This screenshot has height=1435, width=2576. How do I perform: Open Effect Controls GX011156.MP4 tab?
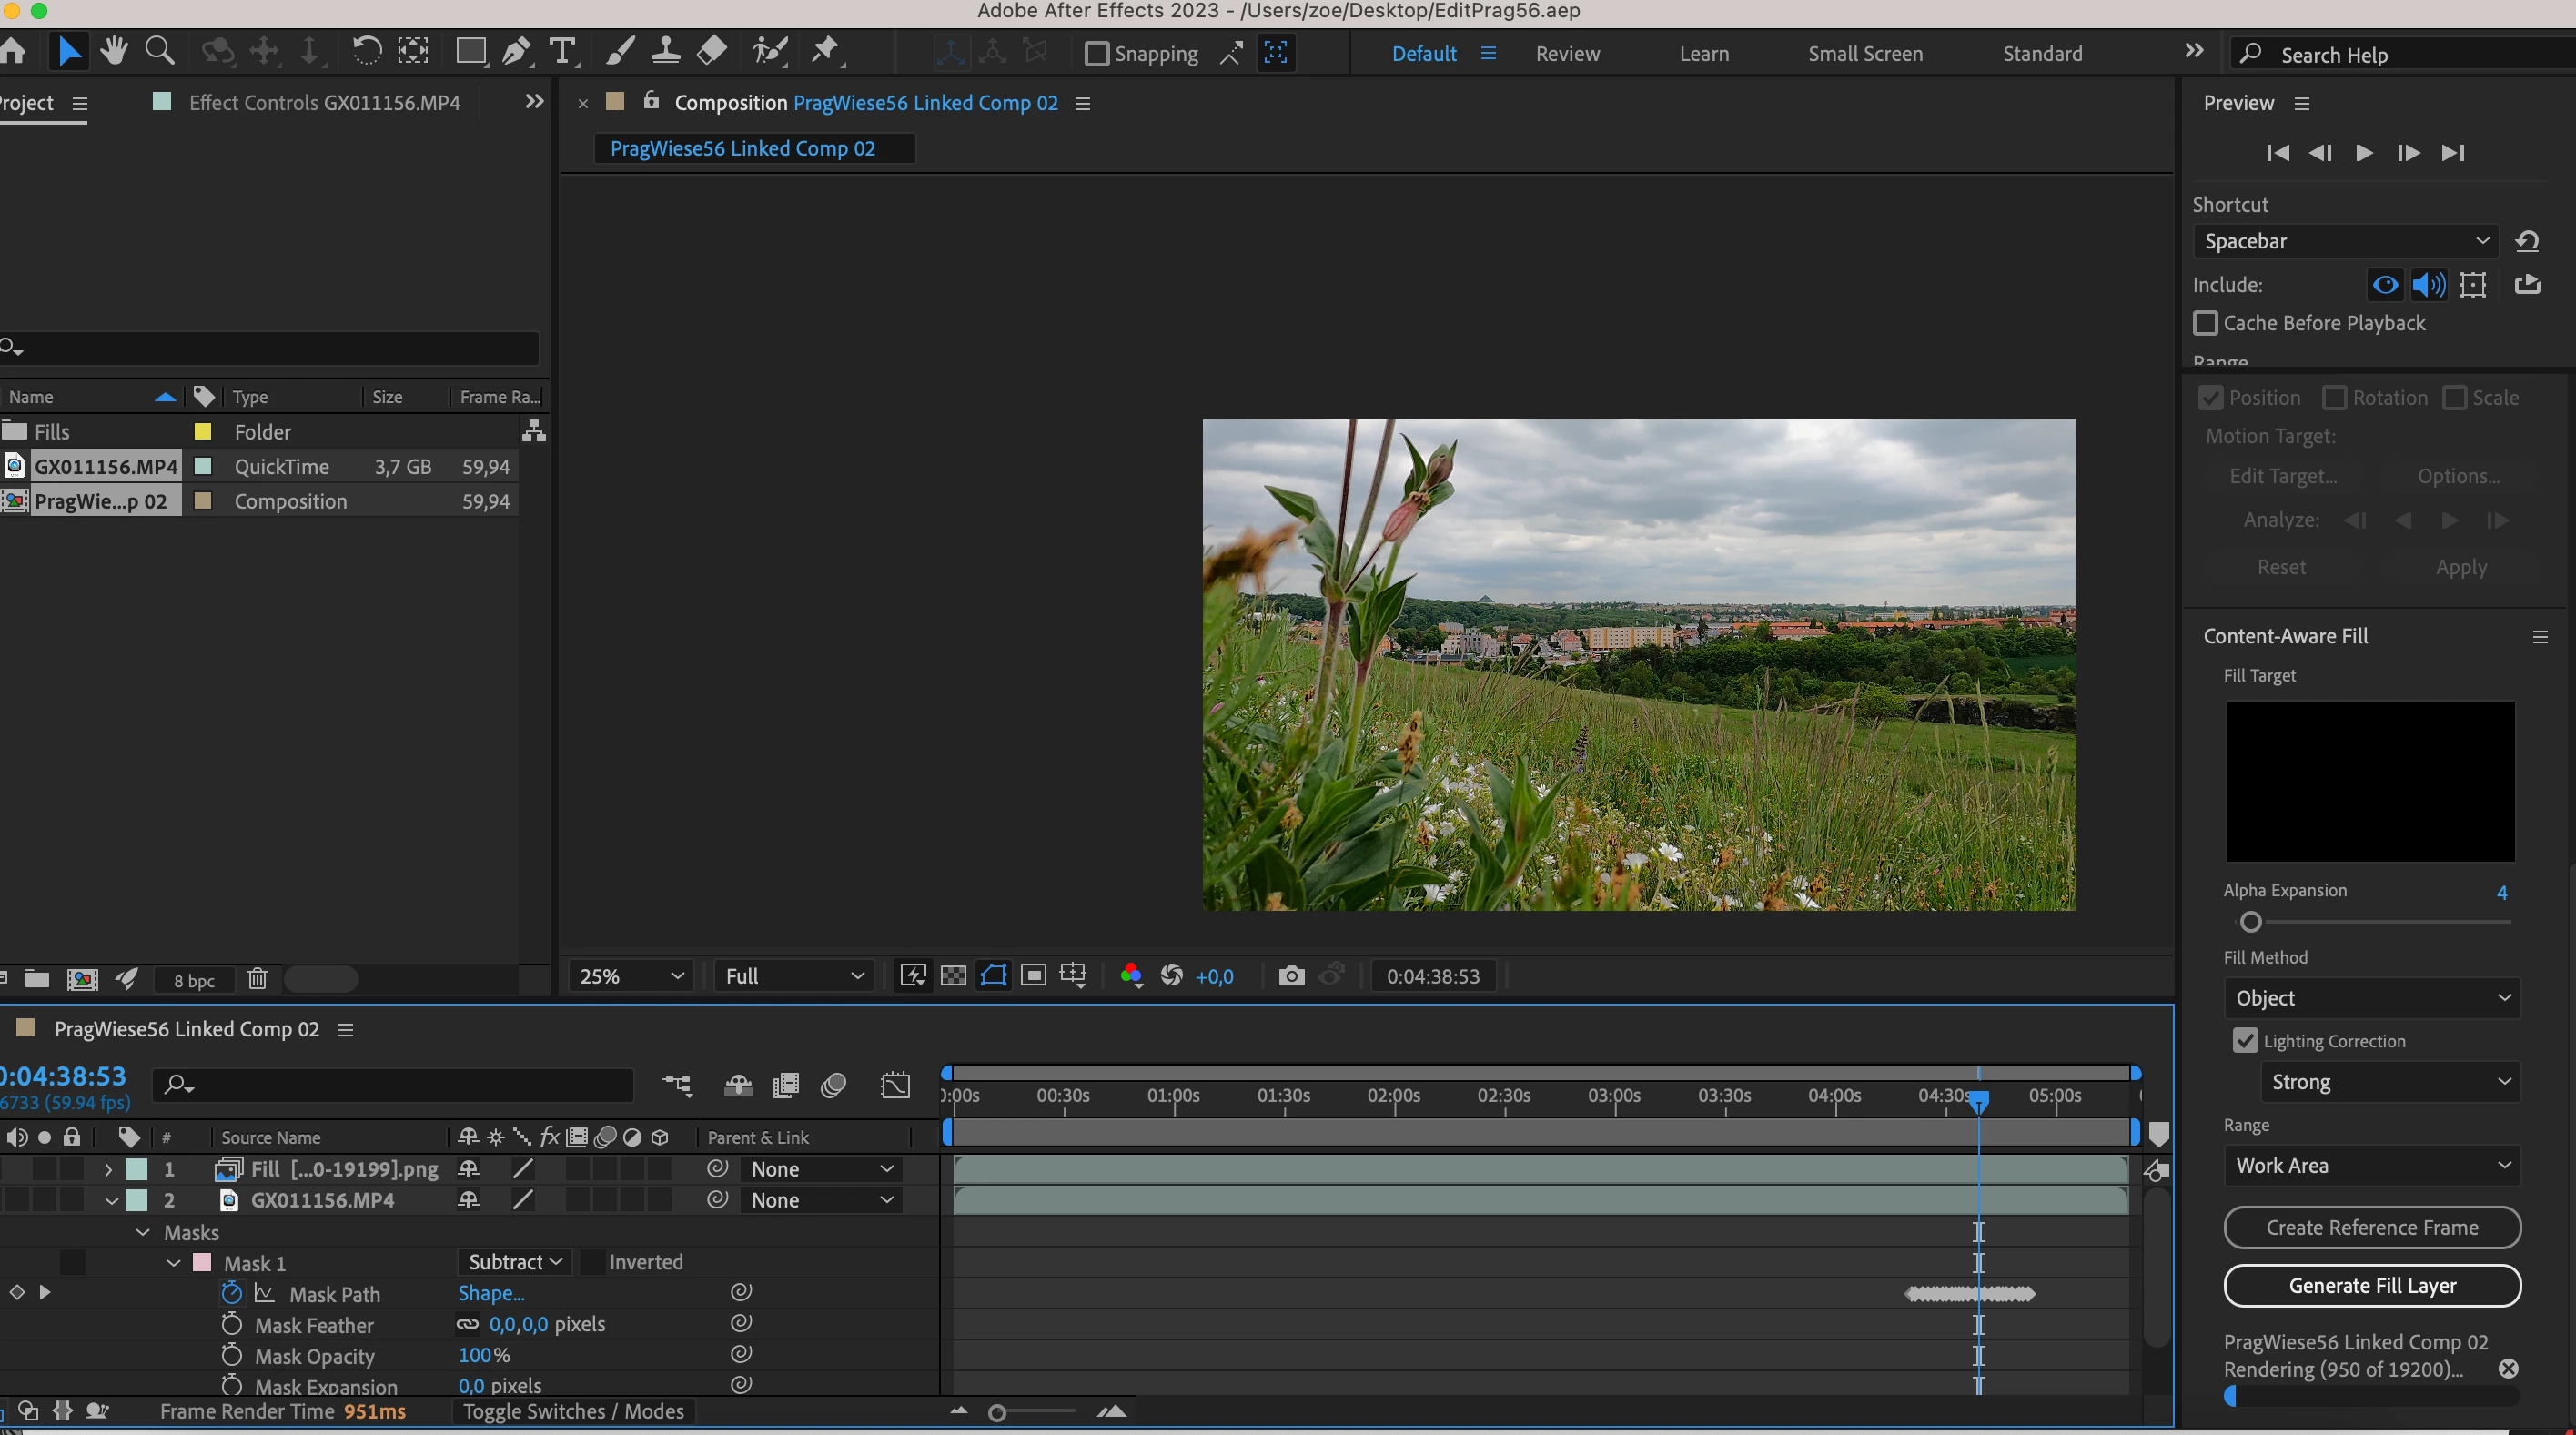324,103
